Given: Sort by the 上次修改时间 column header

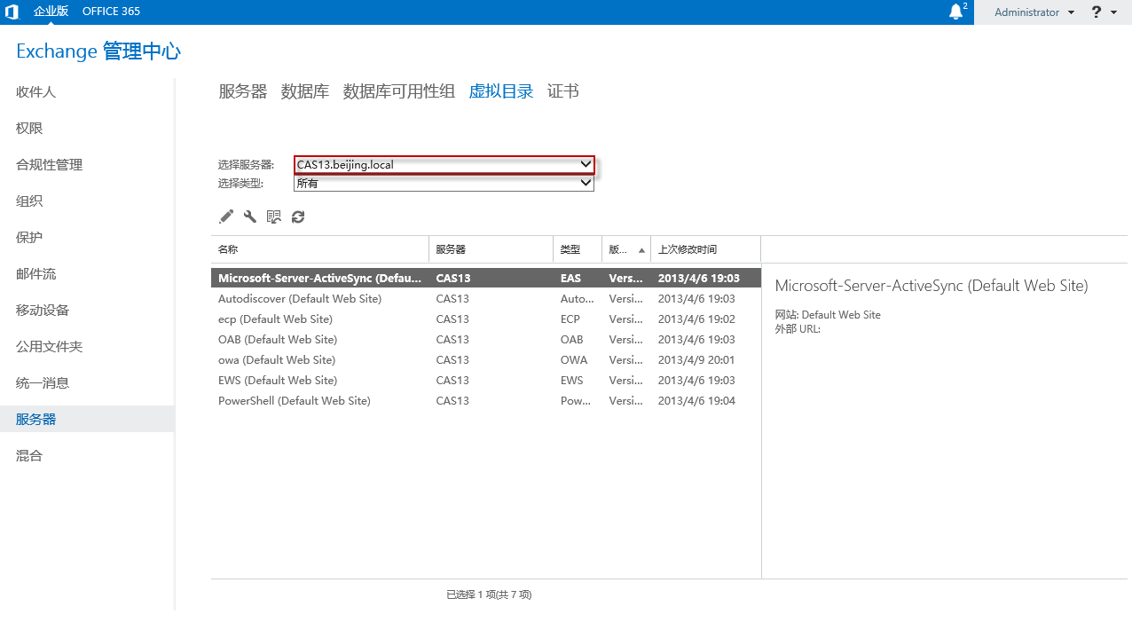Looking at the screenshot, I should 706,250.
